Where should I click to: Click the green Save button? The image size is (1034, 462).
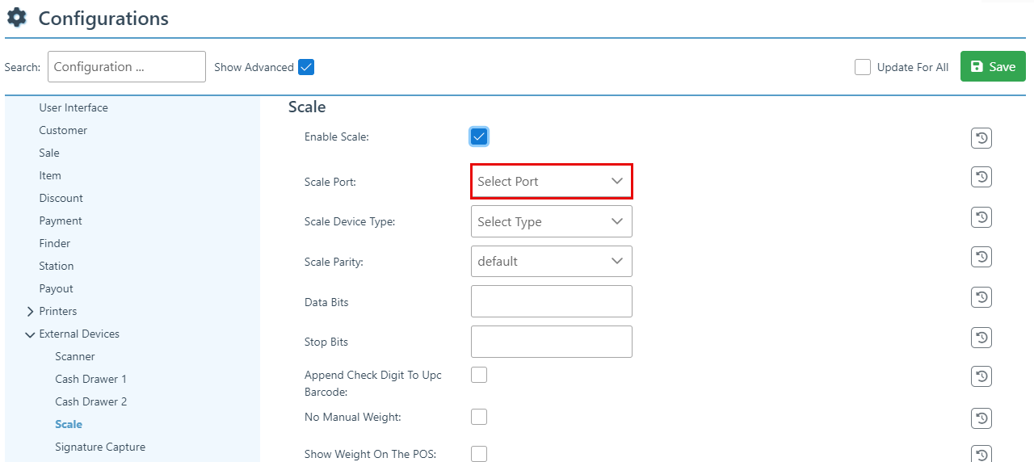point(992,66)
